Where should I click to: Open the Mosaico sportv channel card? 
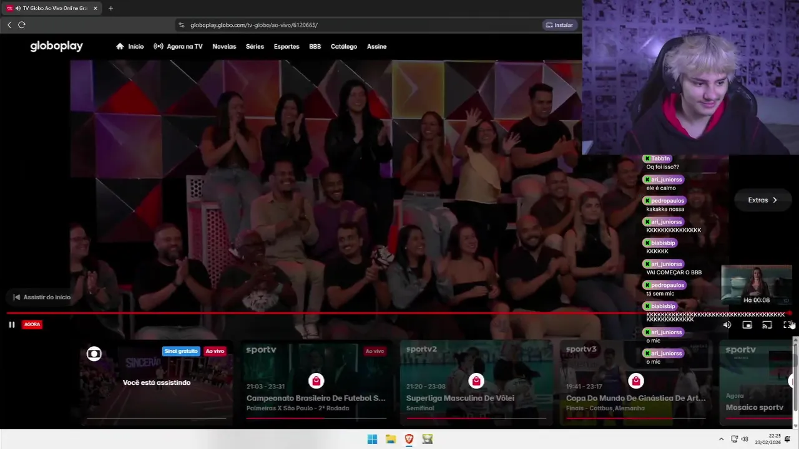(x=755, y=382)
